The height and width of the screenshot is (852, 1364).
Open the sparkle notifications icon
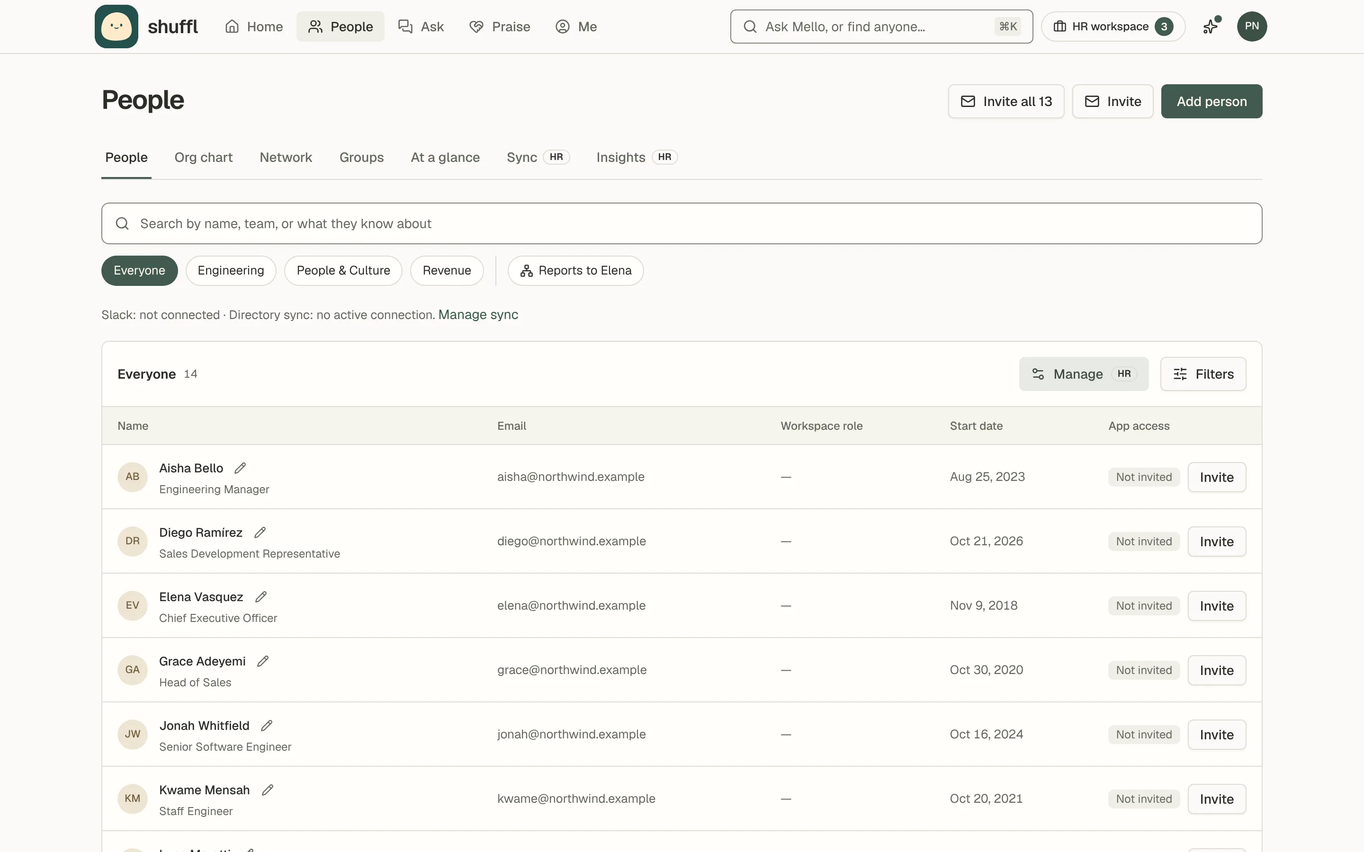[x=1210, y=27]
